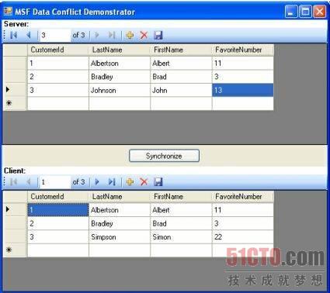Delete current Client record with red X
Image resolution: width=330 pixels, height=293 pixels.
(144, 182)
